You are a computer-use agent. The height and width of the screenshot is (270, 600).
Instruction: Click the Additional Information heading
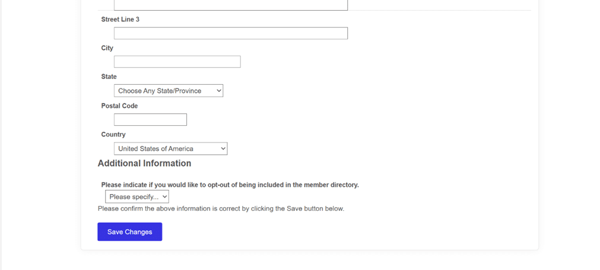[144, 163]
